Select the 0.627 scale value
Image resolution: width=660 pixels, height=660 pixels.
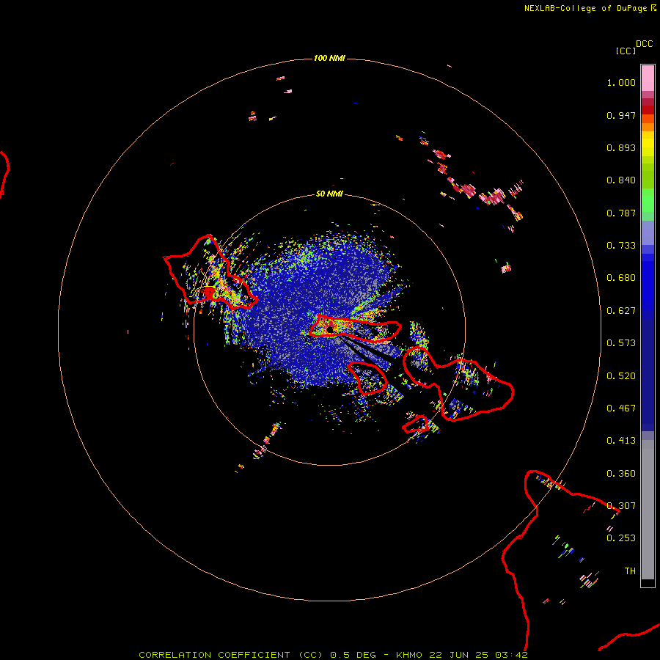click(621, 311)
